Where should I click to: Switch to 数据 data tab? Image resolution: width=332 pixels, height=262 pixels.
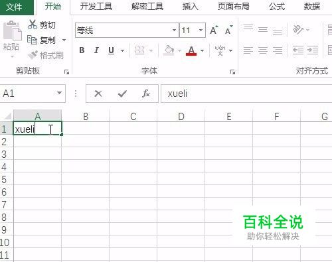[311, 7]
